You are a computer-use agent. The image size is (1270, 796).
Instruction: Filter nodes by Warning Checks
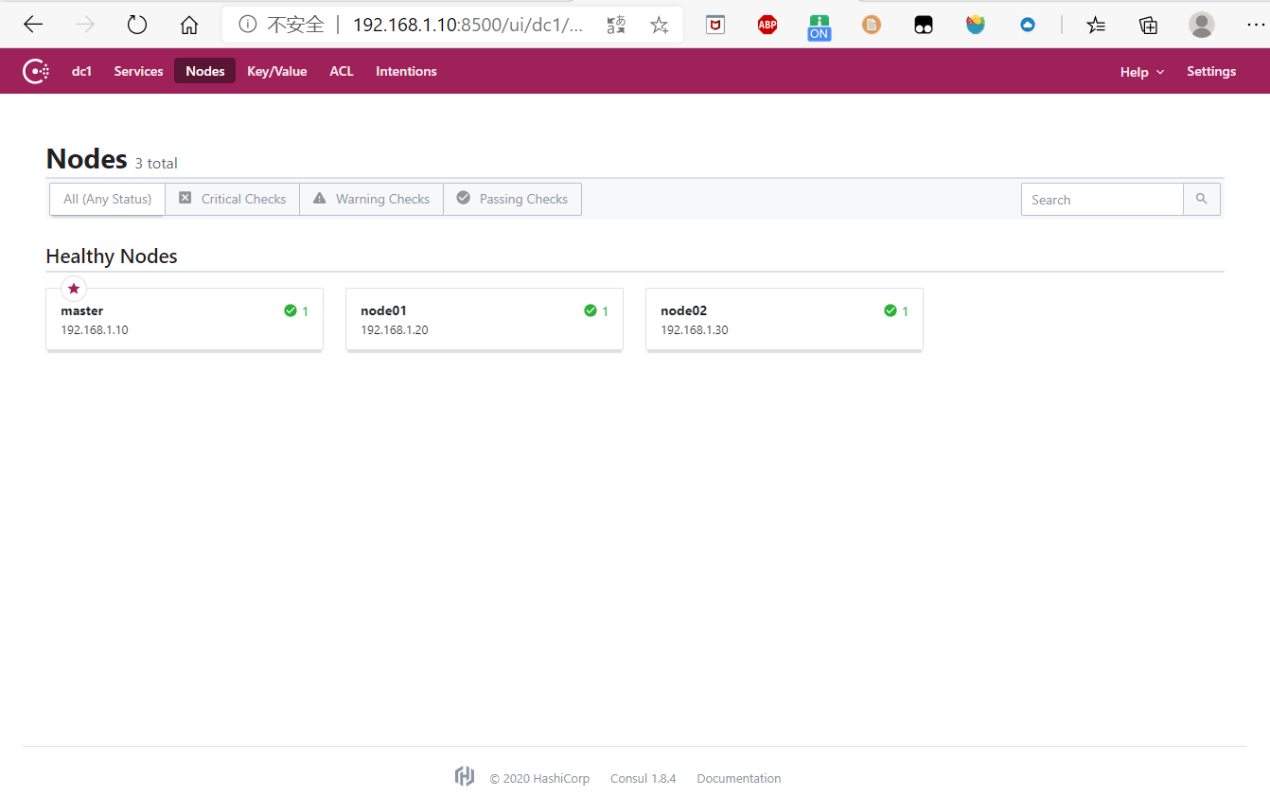[x=372, y=199]
